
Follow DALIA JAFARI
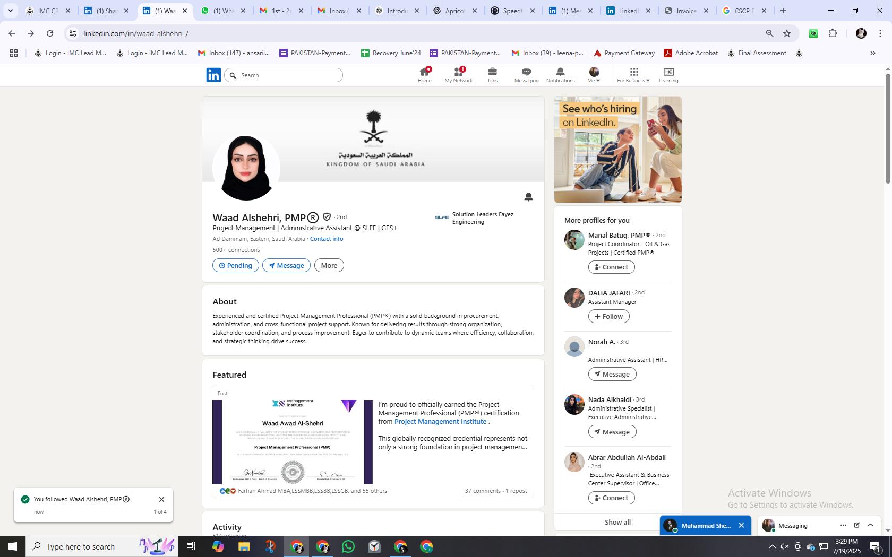coord(608,316)
